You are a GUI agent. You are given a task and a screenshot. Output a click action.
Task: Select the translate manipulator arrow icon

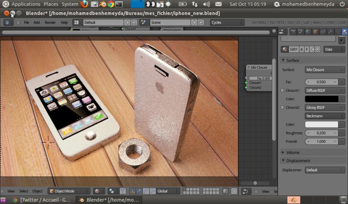139,191
